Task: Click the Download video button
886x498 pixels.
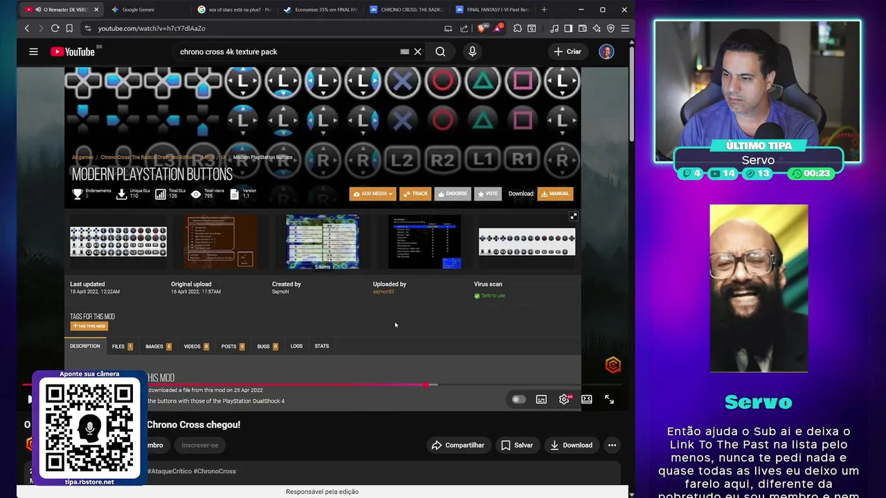Action: (571, 445)
